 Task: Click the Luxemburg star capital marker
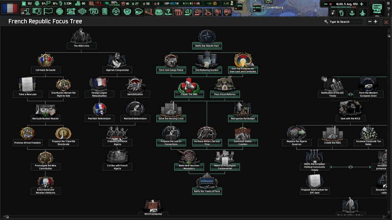point(263,8)
